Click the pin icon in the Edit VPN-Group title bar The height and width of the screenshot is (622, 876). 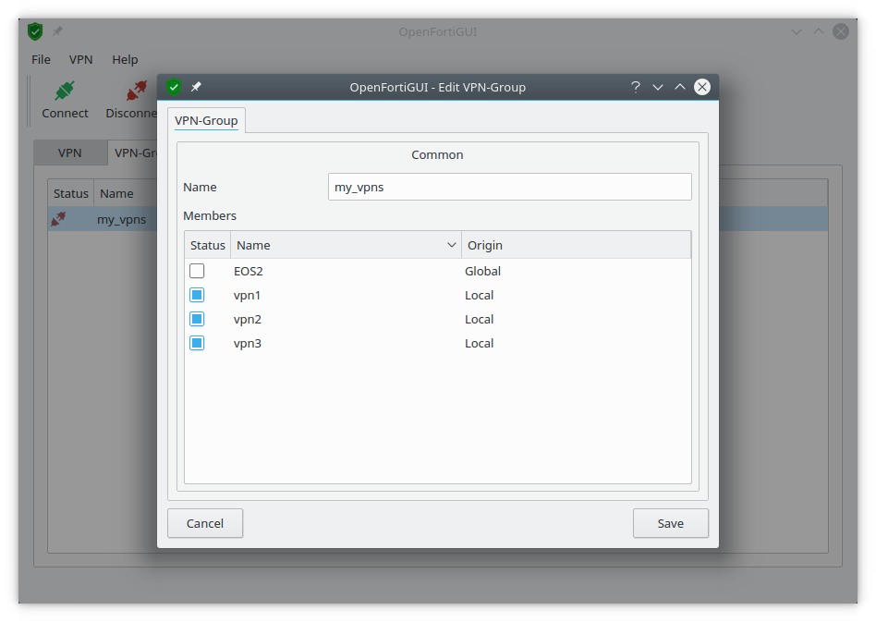(x=196, y=87)
